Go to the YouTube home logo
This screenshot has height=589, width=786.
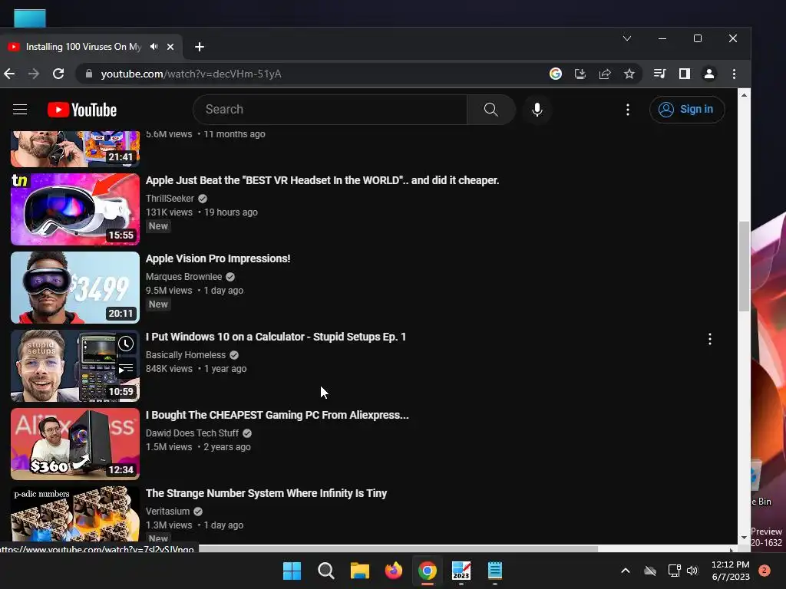[x=82, y=110]
